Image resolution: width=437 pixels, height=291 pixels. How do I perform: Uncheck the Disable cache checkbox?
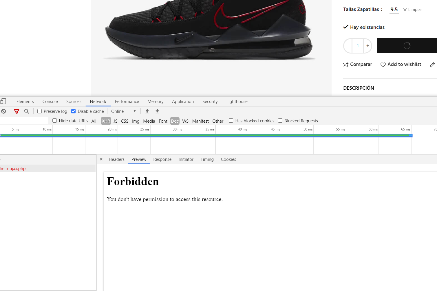[x=74, y=111]
